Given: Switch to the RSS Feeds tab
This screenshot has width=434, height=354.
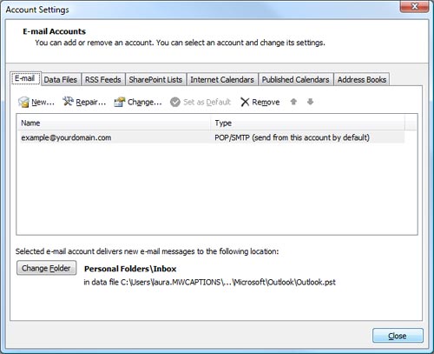Looking at the screenshot, I should point(103,79).
